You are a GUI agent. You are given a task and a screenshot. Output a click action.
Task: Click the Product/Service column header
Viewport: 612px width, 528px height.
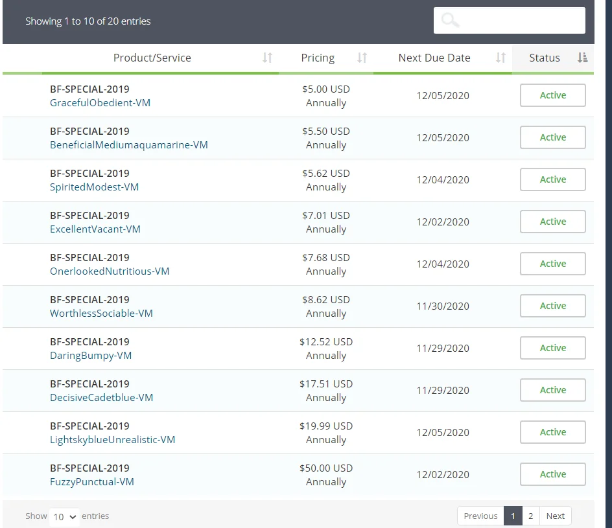click(x=160, y=58)
